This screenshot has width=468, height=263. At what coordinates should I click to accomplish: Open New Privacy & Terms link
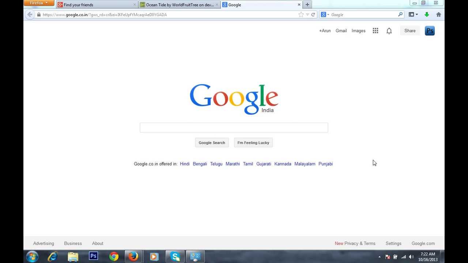[x=355, y=243]
